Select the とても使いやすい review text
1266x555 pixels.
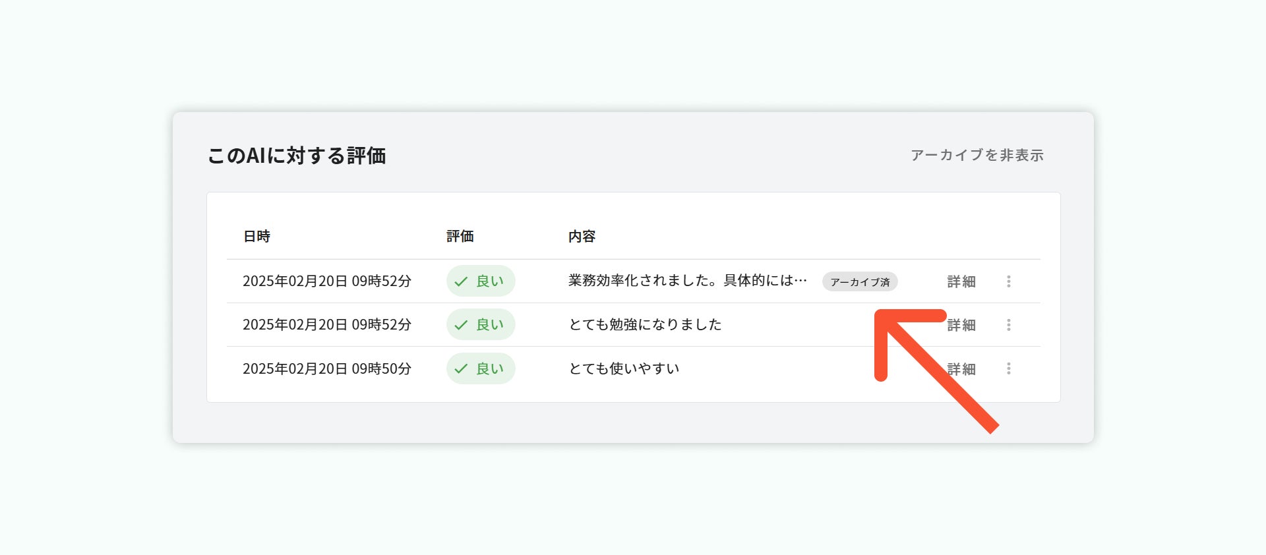[624, 369]
